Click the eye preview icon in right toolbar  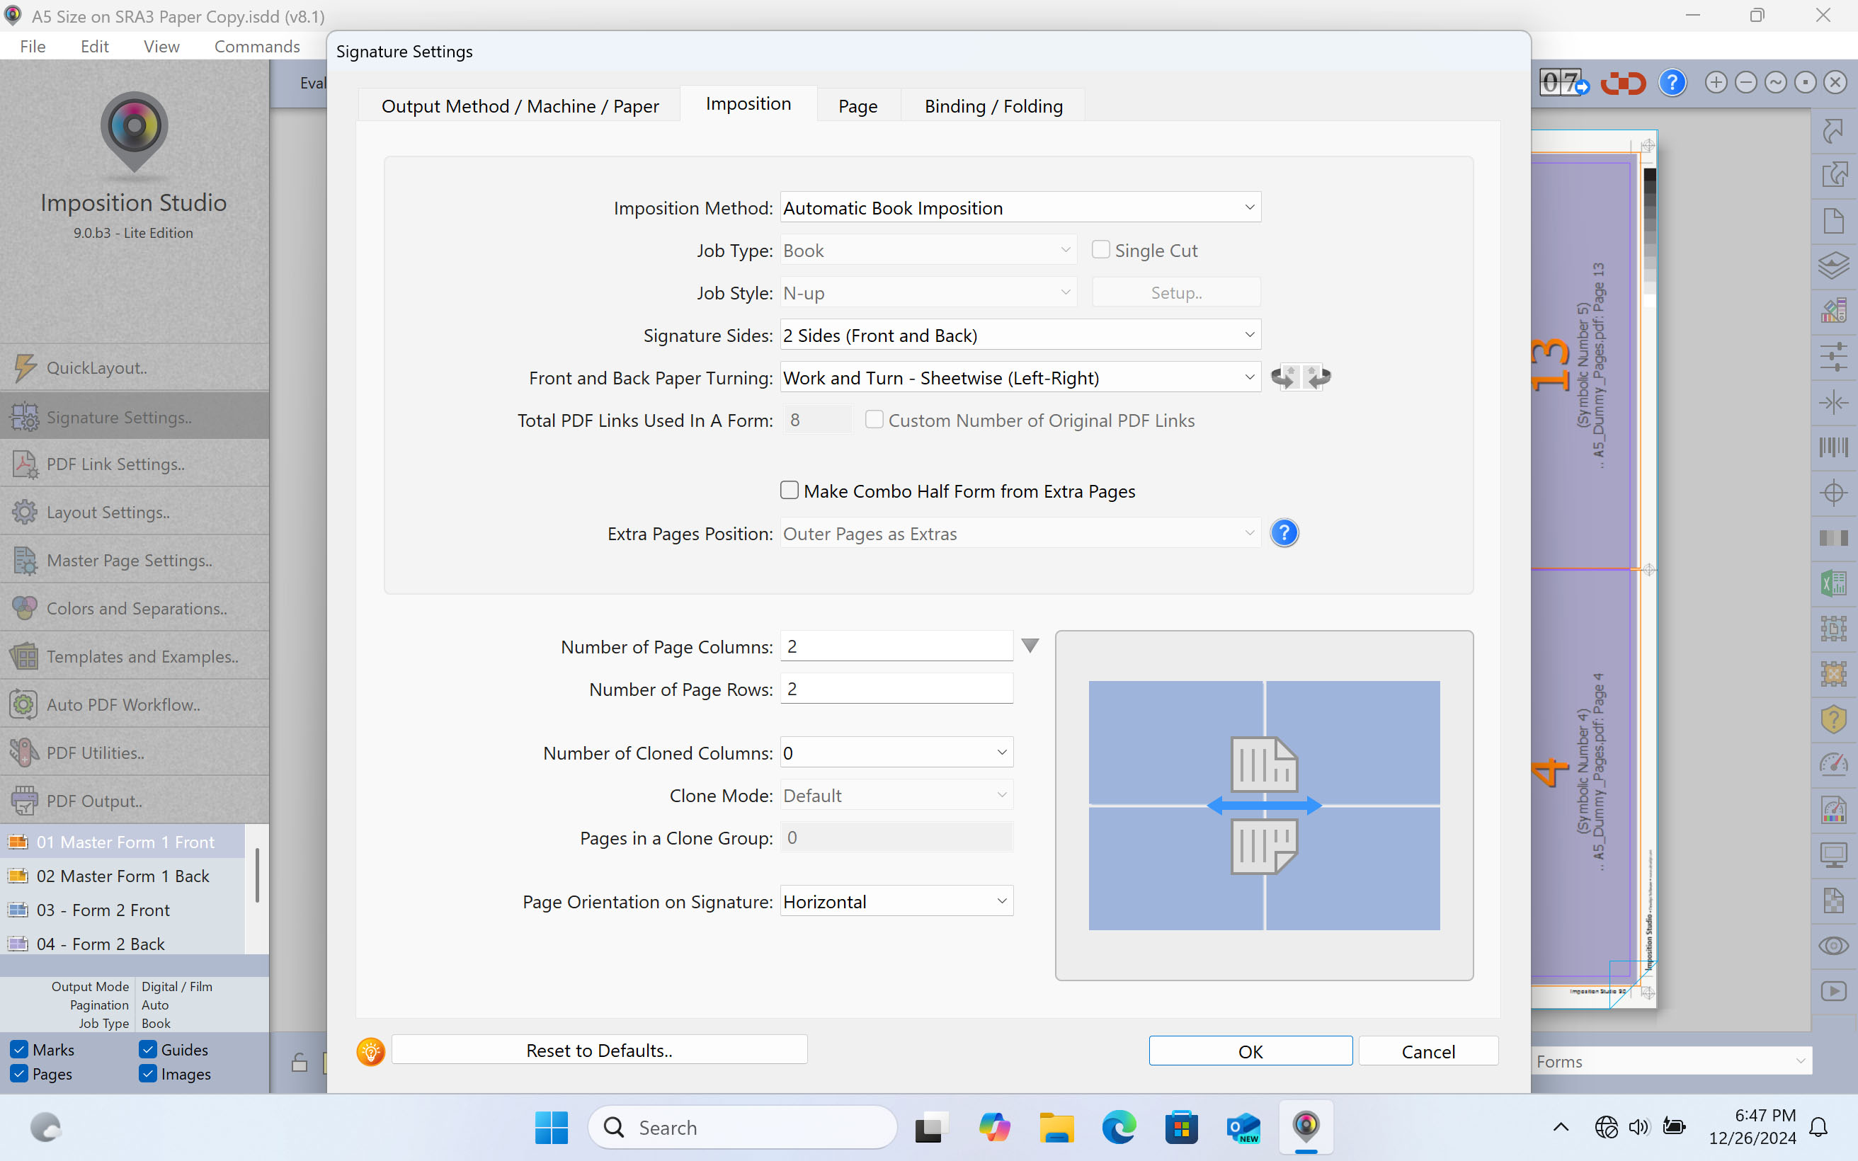point(1833,946)
